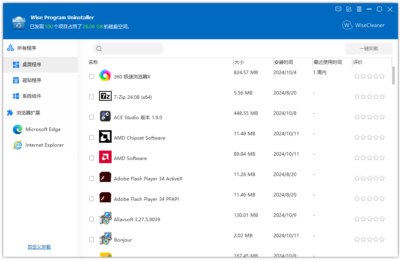Check the checkbox for 7-Zip 24.08

click(91, 96)
